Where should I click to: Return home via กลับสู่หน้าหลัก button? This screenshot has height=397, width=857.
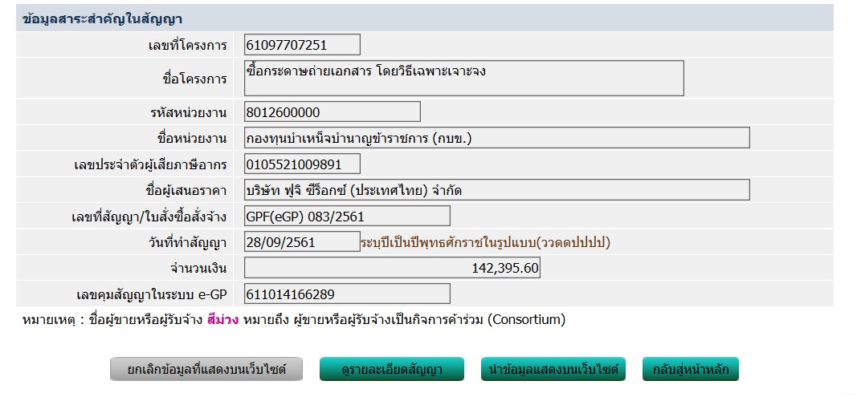(x=690, y=370)
